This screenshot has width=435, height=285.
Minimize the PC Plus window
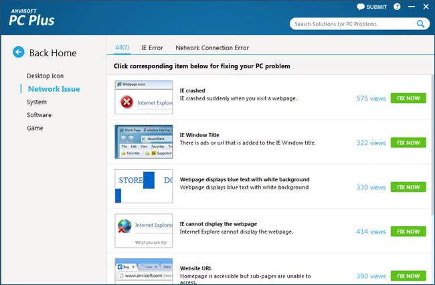[411, 7]
